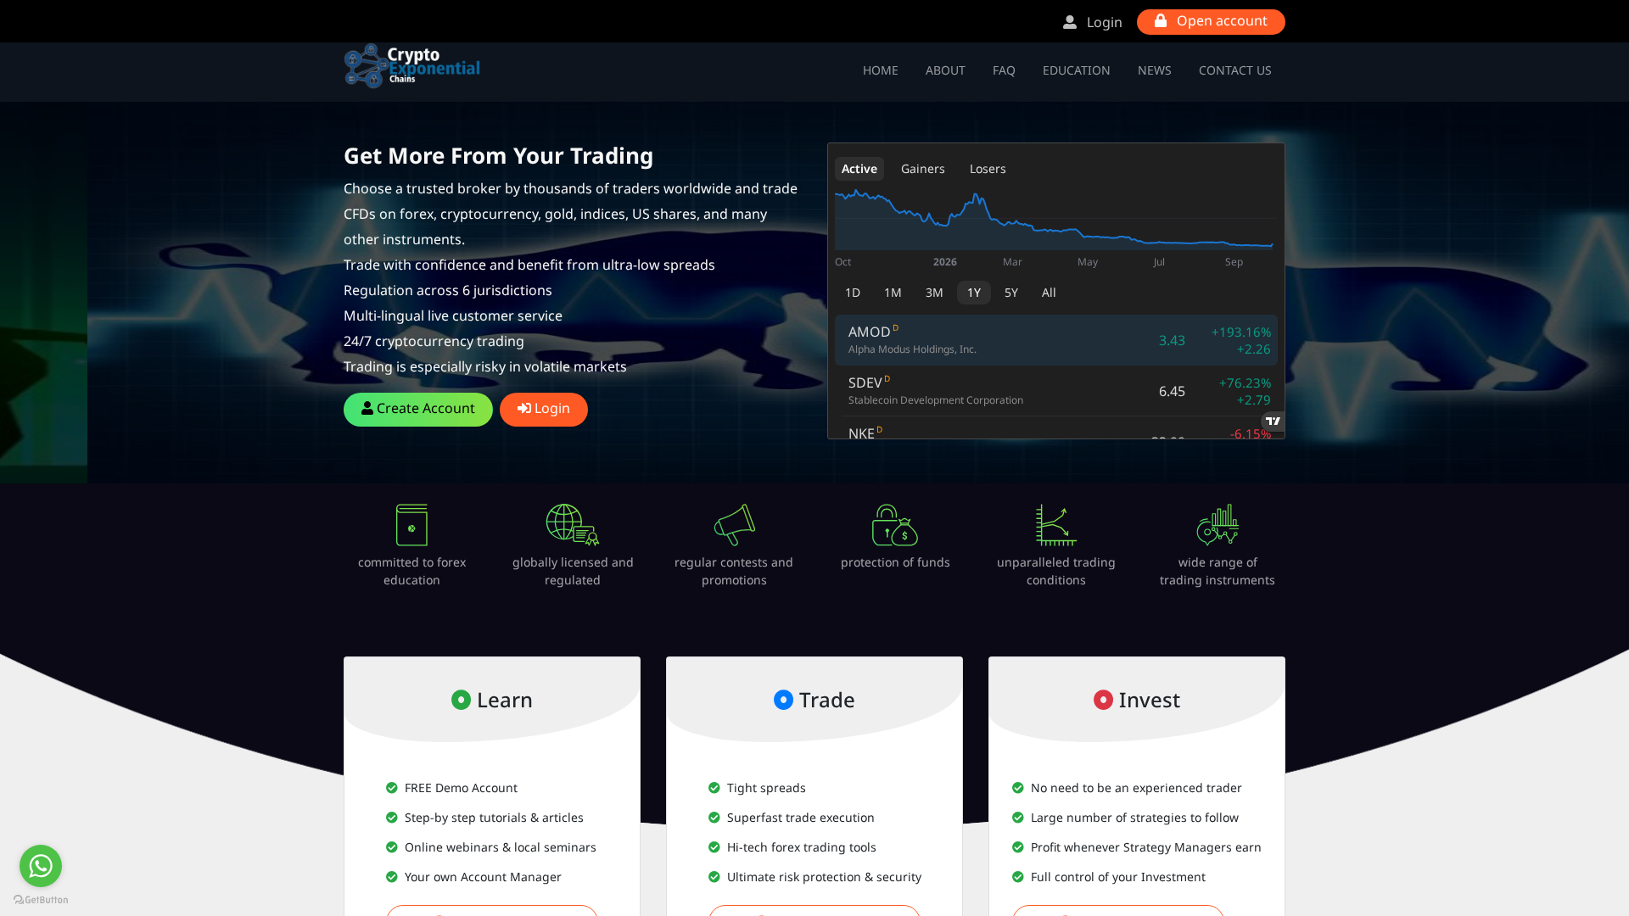Open the FAQ page

pos(1004,70)
